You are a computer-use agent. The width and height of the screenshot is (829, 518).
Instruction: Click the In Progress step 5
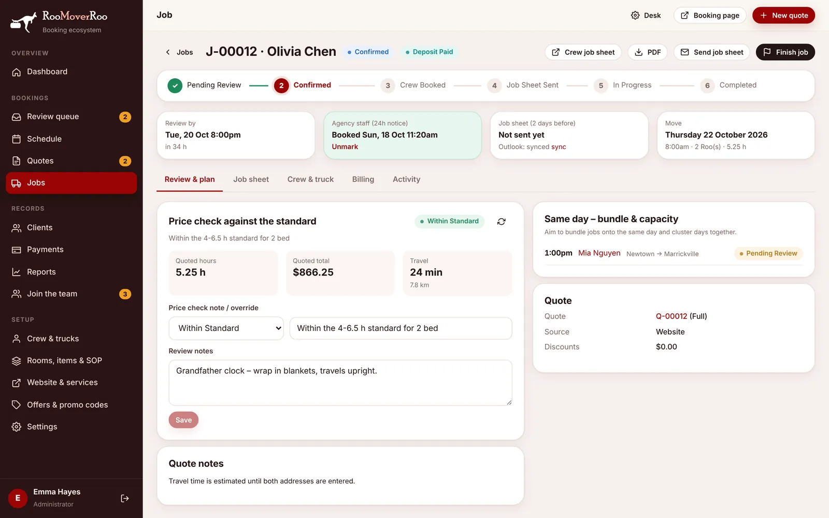pos(623,85)
